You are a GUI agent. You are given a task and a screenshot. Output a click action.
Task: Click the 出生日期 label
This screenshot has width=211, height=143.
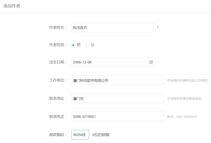pos(58,62)
